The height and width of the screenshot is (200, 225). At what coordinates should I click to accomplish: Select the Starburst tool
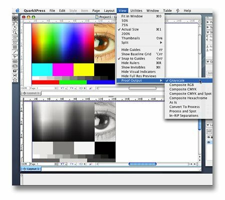15,80
